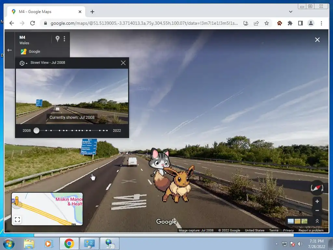This screenshot has height=250, width=333.
Task: Bookmark this page with the star icon
Action: (267, 23)
